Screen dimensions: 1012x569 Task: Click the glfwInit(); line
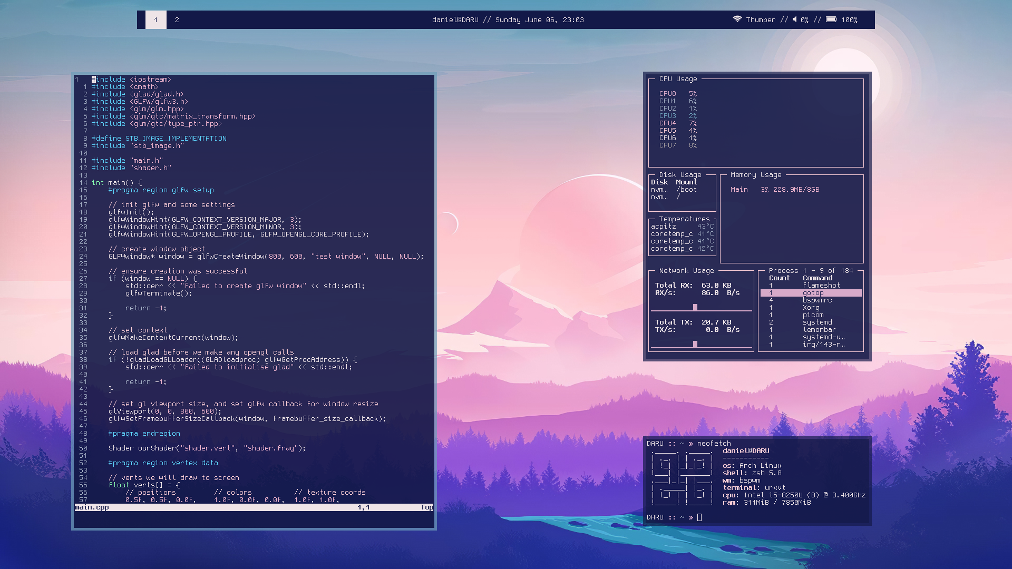[x=131, y=212]
